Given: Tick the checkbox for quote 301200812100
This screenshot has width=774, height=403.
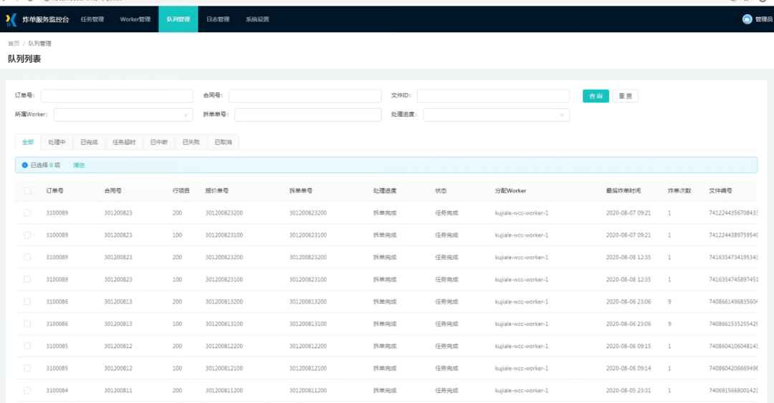Looking at the screenshot, I should pos(27,368).
